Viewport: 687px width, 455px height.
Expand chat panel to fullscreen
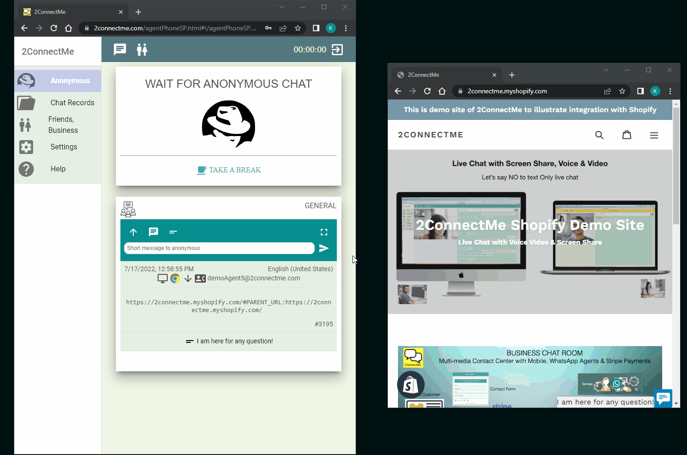click(324, 232)
